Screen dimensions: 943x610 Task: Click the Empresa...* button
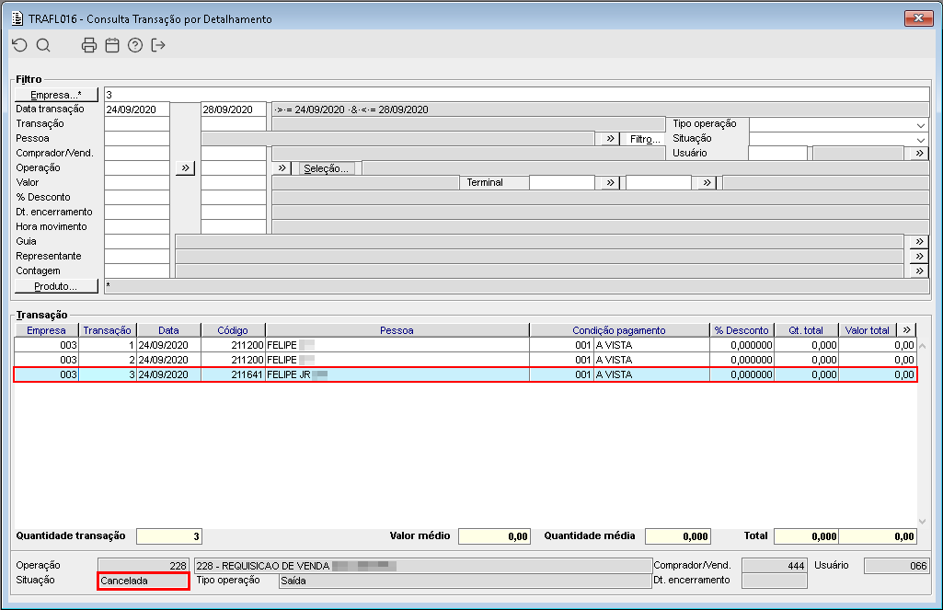tap(56, 95)
